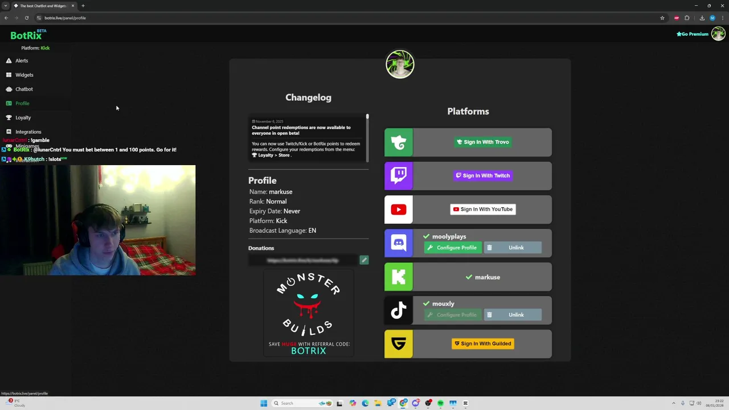Close the BotRix browser tab
Image resolution: width=729 pixels, height=410 pixels.
click(x=73, y=6)
